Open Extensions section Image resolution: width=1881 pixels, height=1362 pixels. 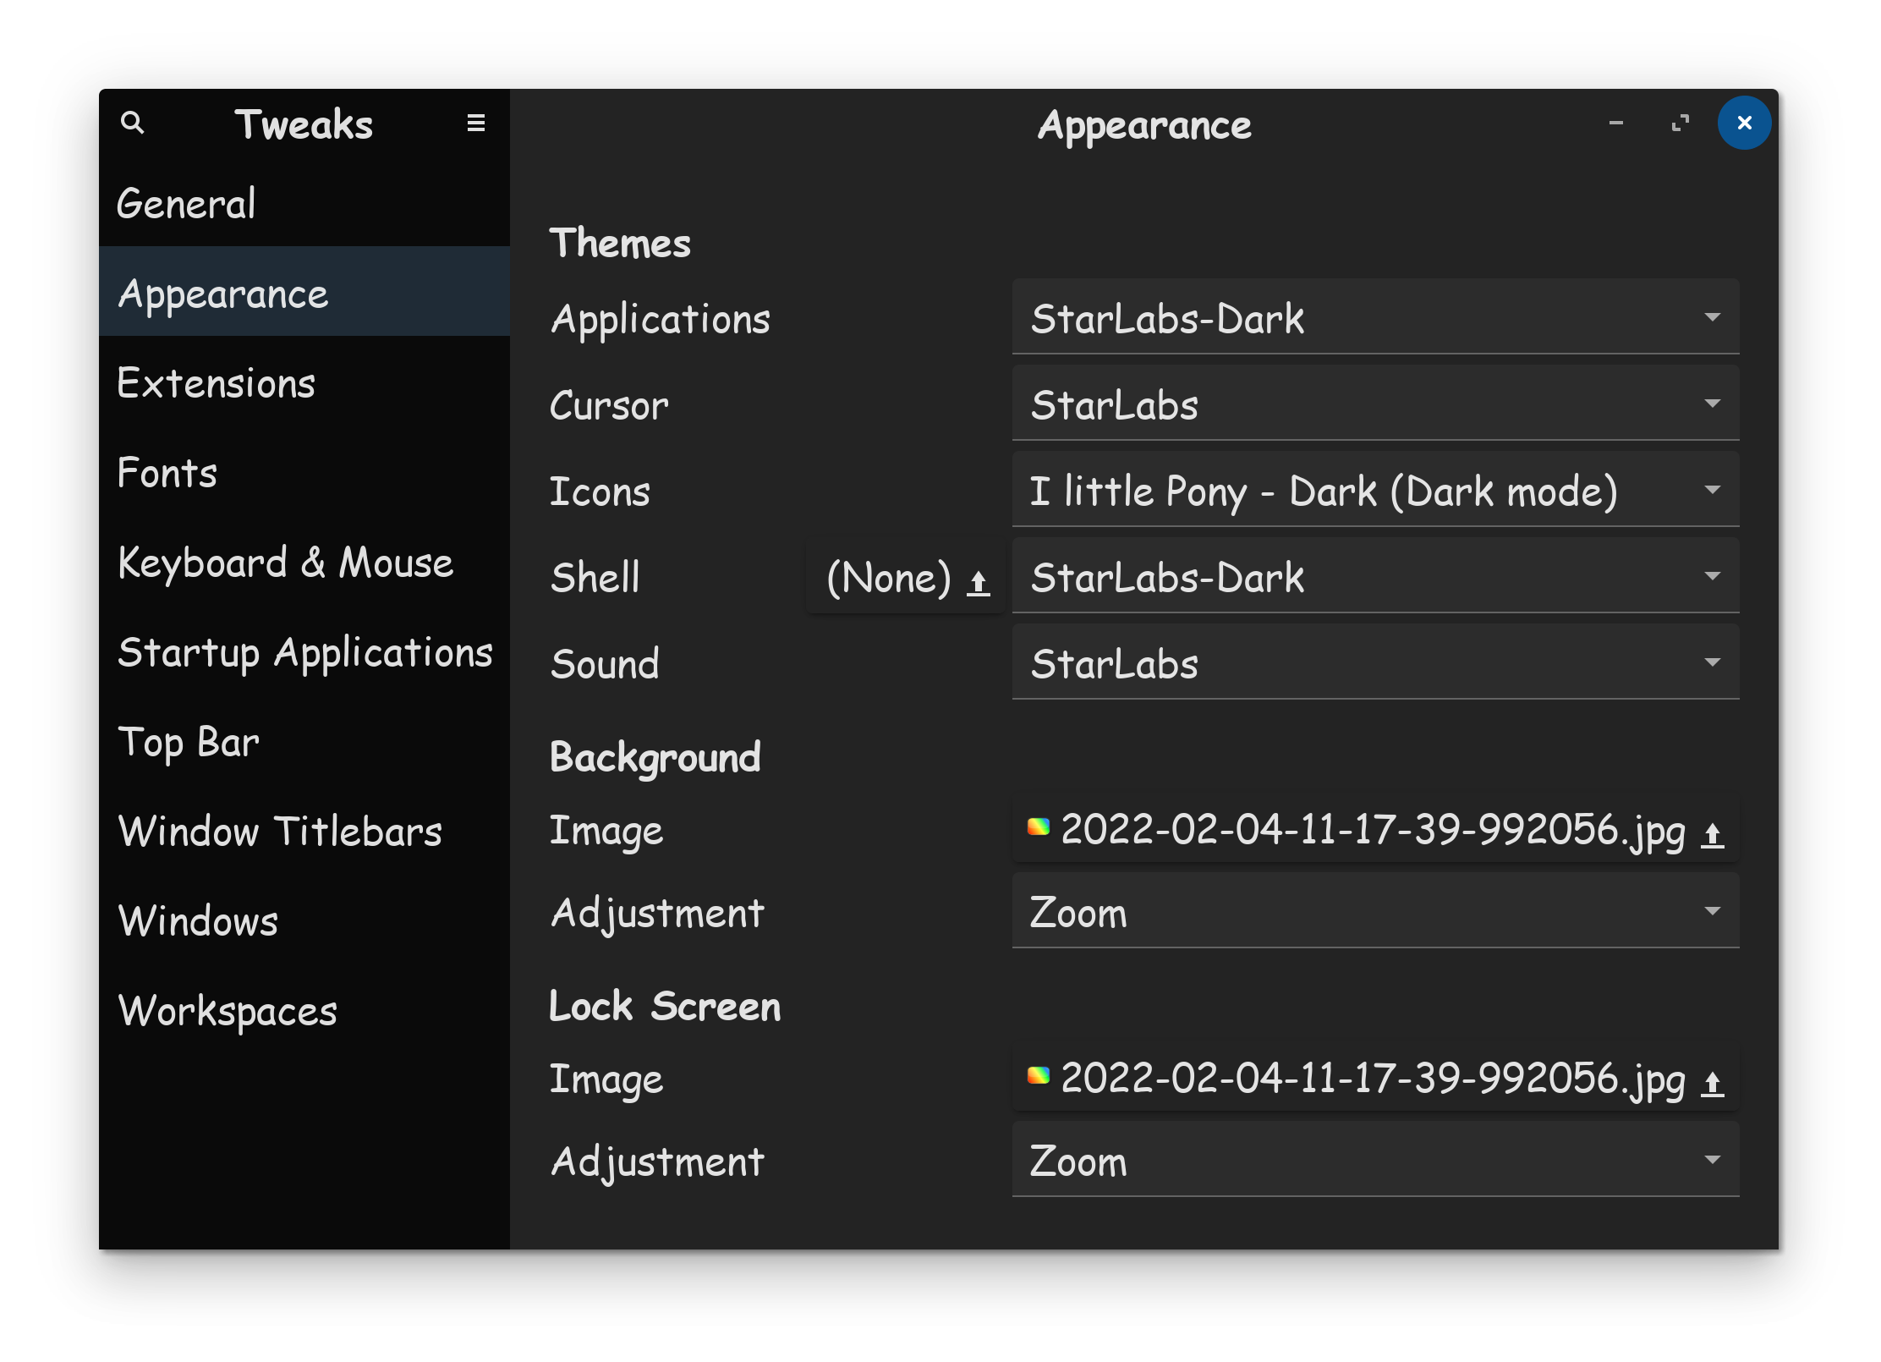pyautogui.click(x=304, y=382)
